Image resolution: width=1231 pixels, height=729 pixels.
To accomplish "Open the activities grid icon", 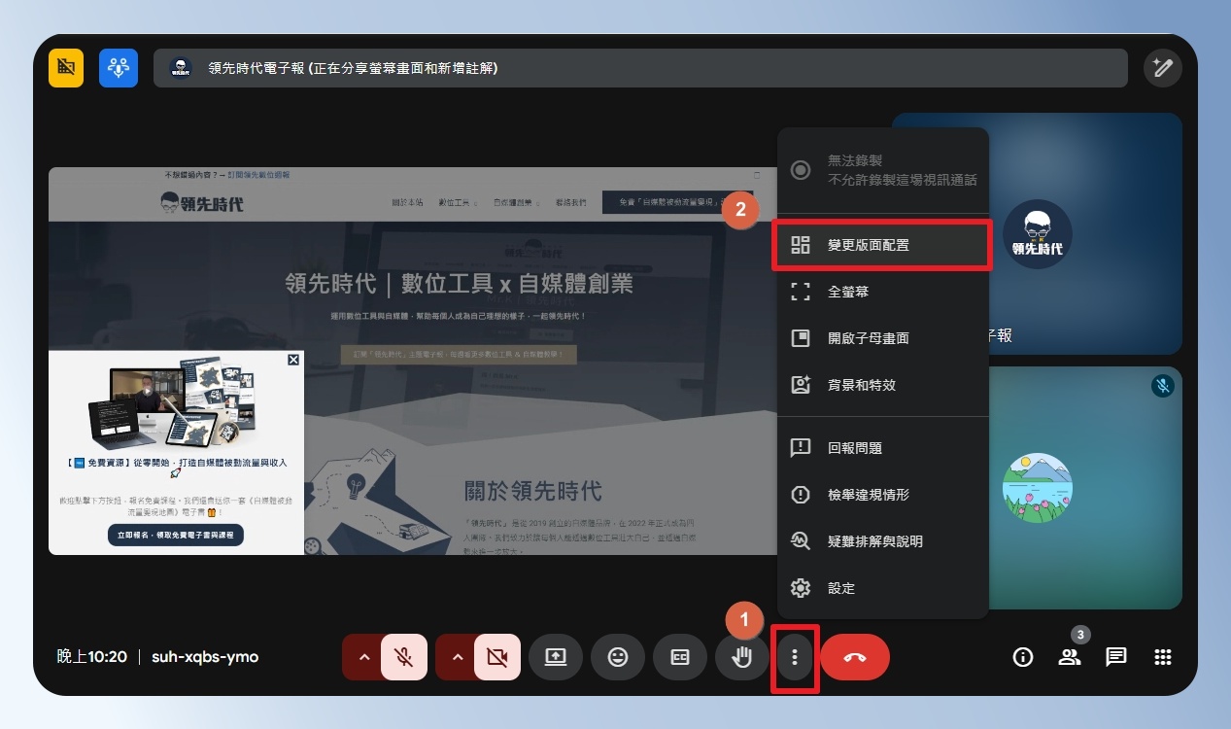I will tap(1163, 657).
